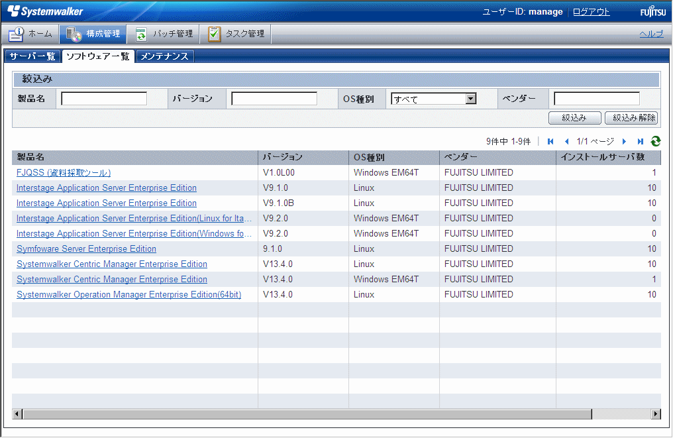Image resolution: width=673 pixels, height=438 pixels.
Task: Click Windows EM64T in the FJQSS row
Action: coord(386,173)
